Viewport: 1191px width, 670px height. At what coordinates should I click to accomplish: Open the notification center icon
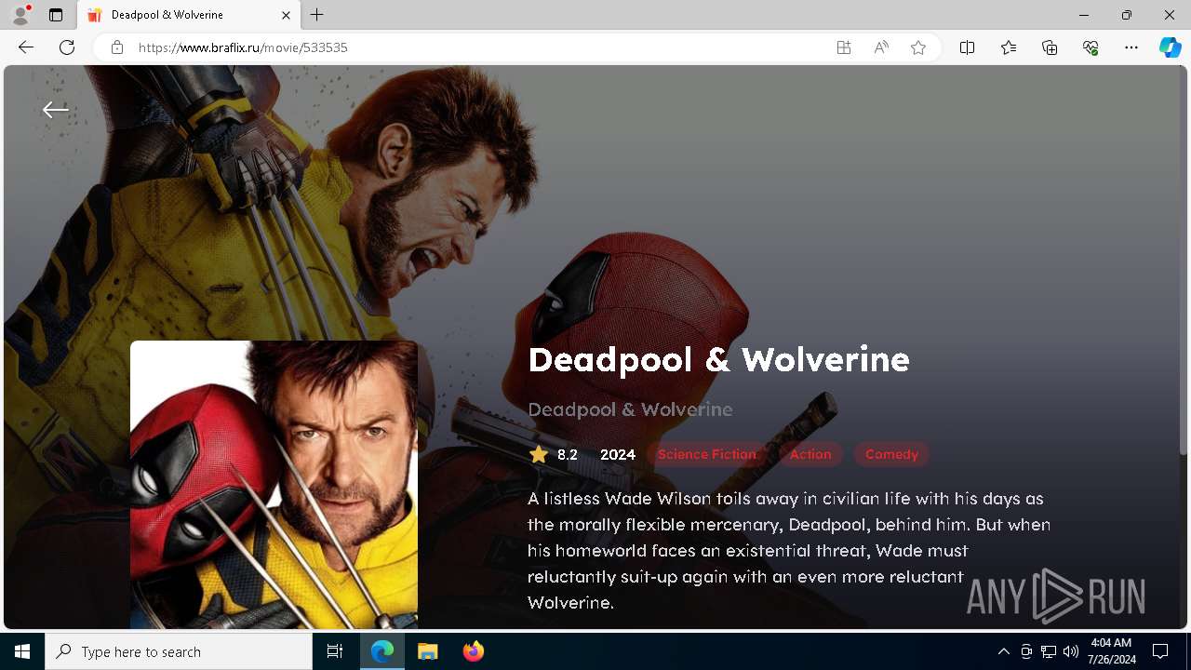pyautogui.click(x=1160, y=651)
